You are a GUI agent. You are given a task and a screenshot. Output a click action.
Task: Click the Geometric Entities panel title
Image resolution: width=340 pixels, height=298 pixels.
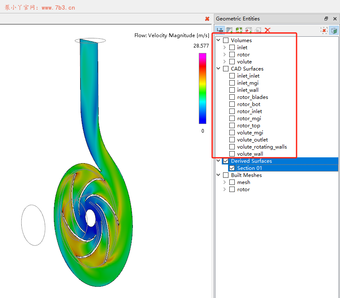pos(238,19)
